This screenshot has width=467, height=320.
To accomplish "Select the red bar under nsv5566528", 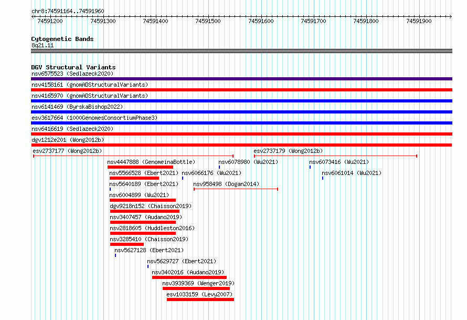I will 134,178.
